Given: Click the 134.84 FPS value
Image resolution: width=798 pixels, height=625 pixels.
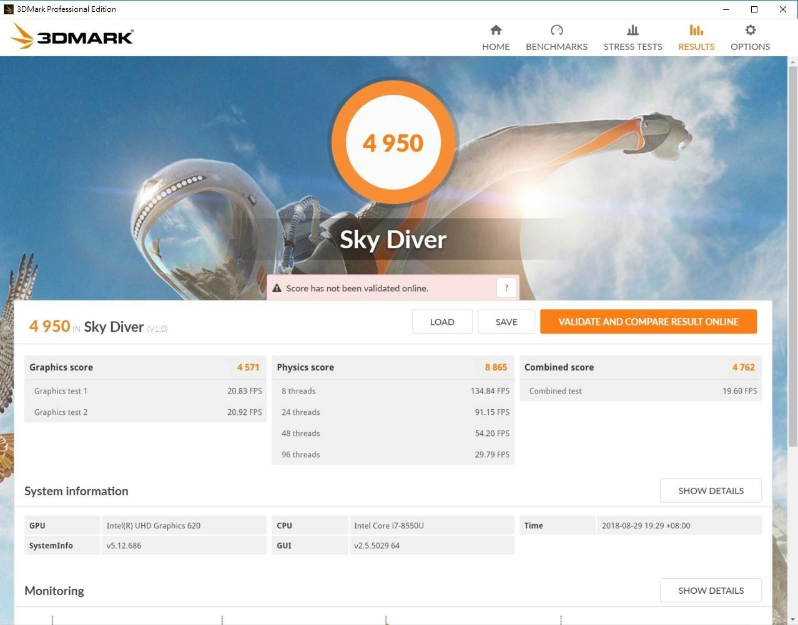Looking at the screenshot, I should 490,391.
